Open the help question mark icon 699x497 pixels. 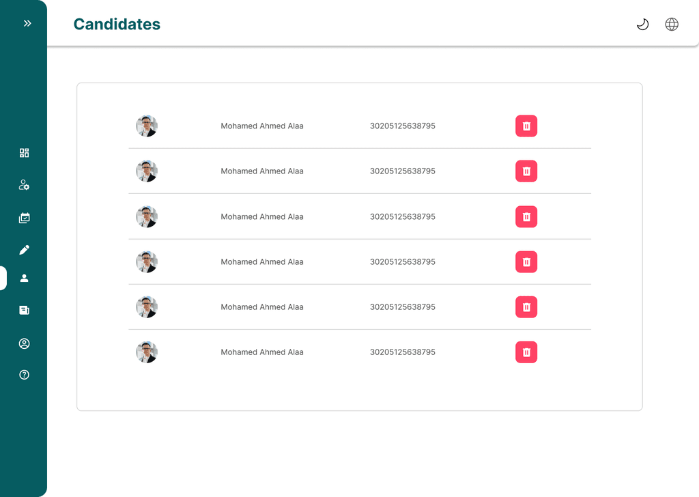click(x=25, y=375)
